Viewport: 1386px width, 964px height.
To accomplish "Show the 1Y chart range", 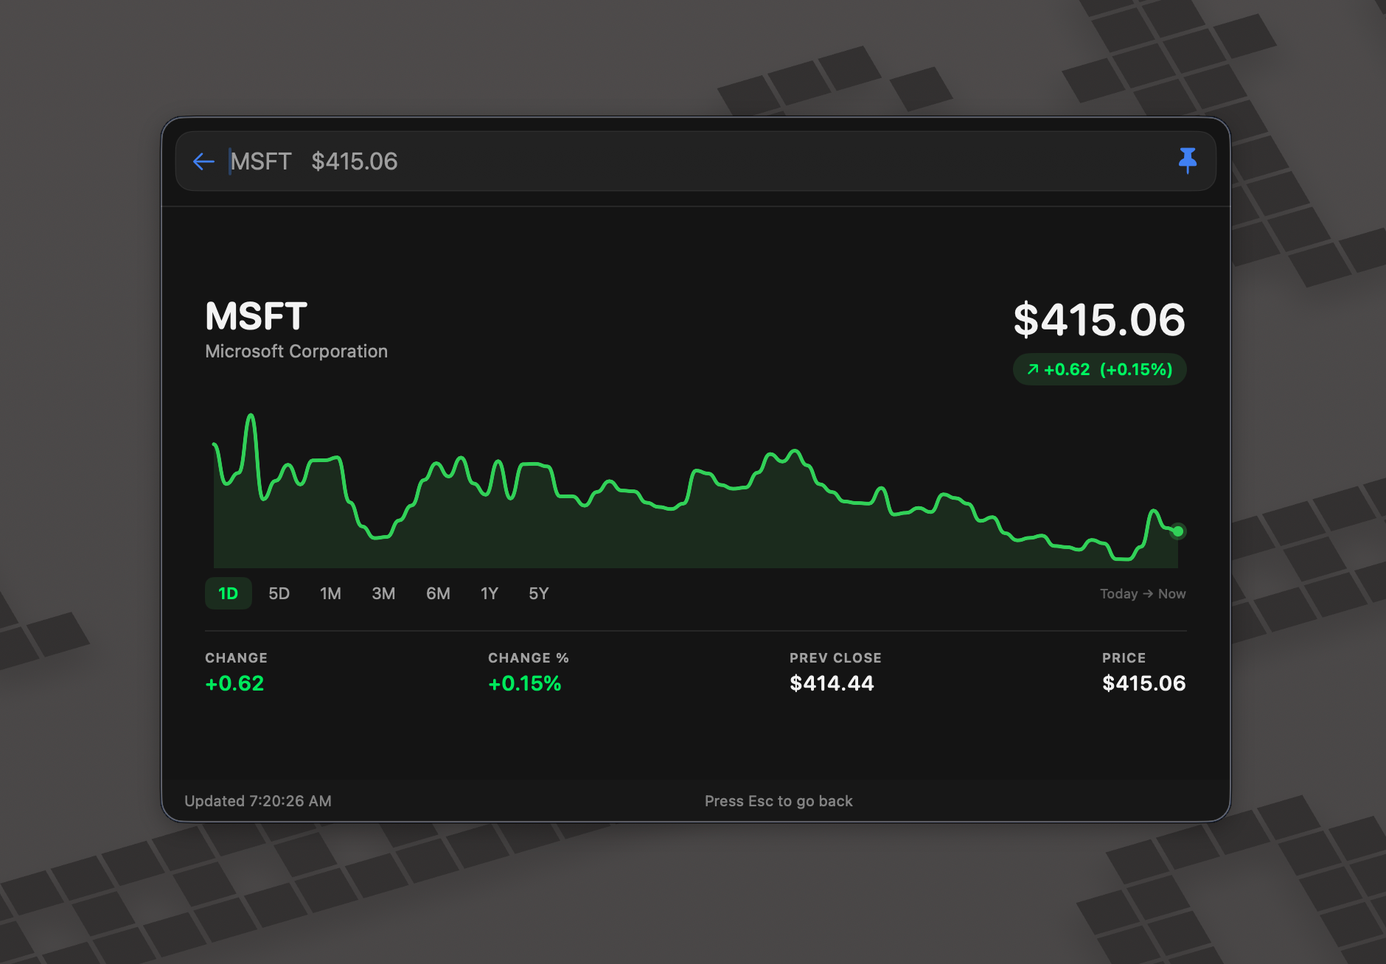I will coord(490,593).
